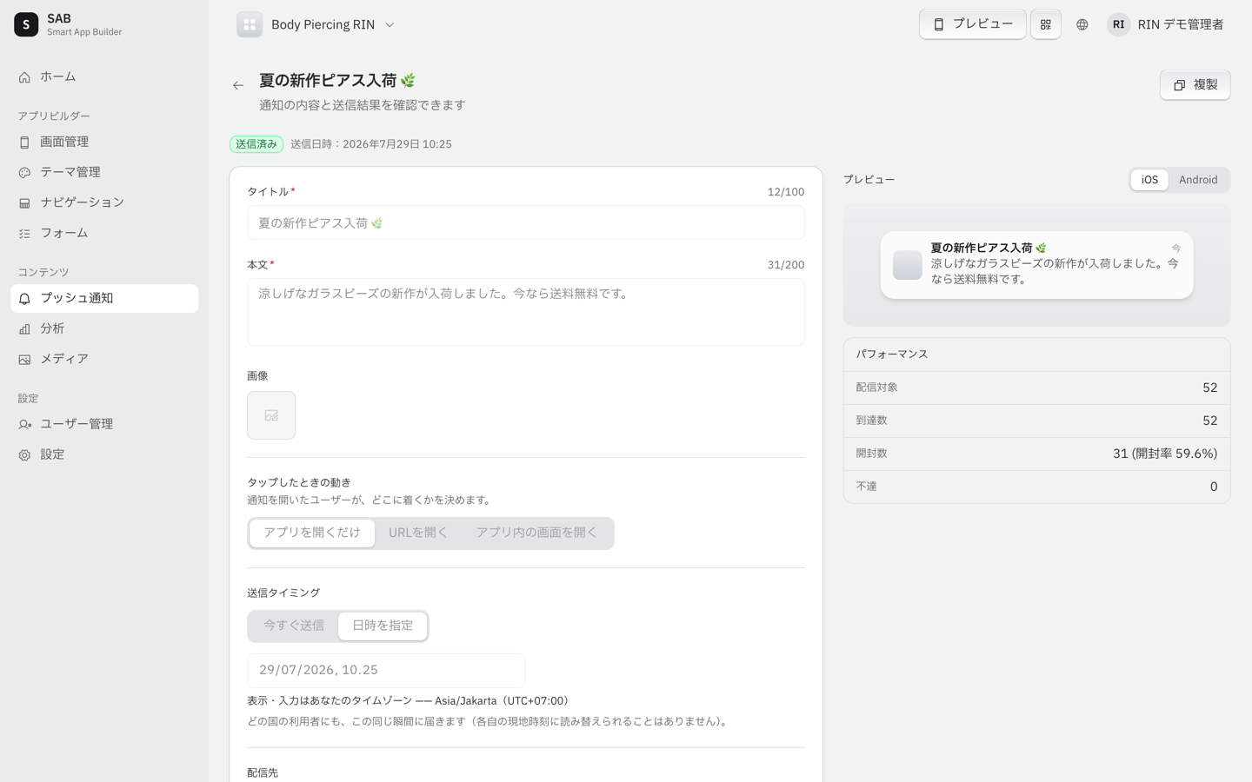
Task: Open 設定 item in the sidebar
Action: [x=104, y=454]
